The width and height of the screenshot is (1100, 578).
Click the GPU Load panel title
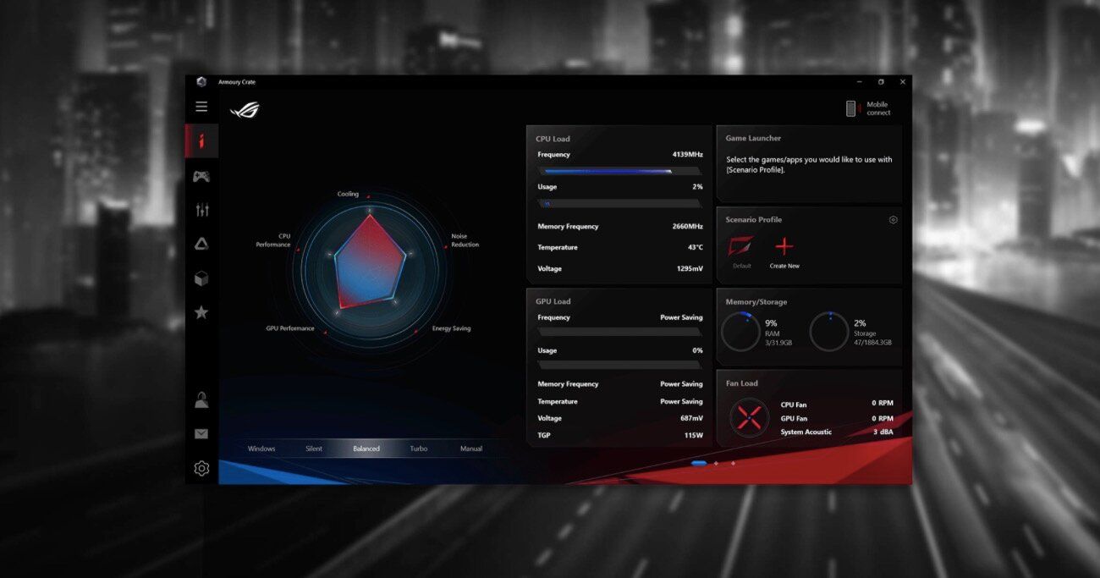(553, 301)
